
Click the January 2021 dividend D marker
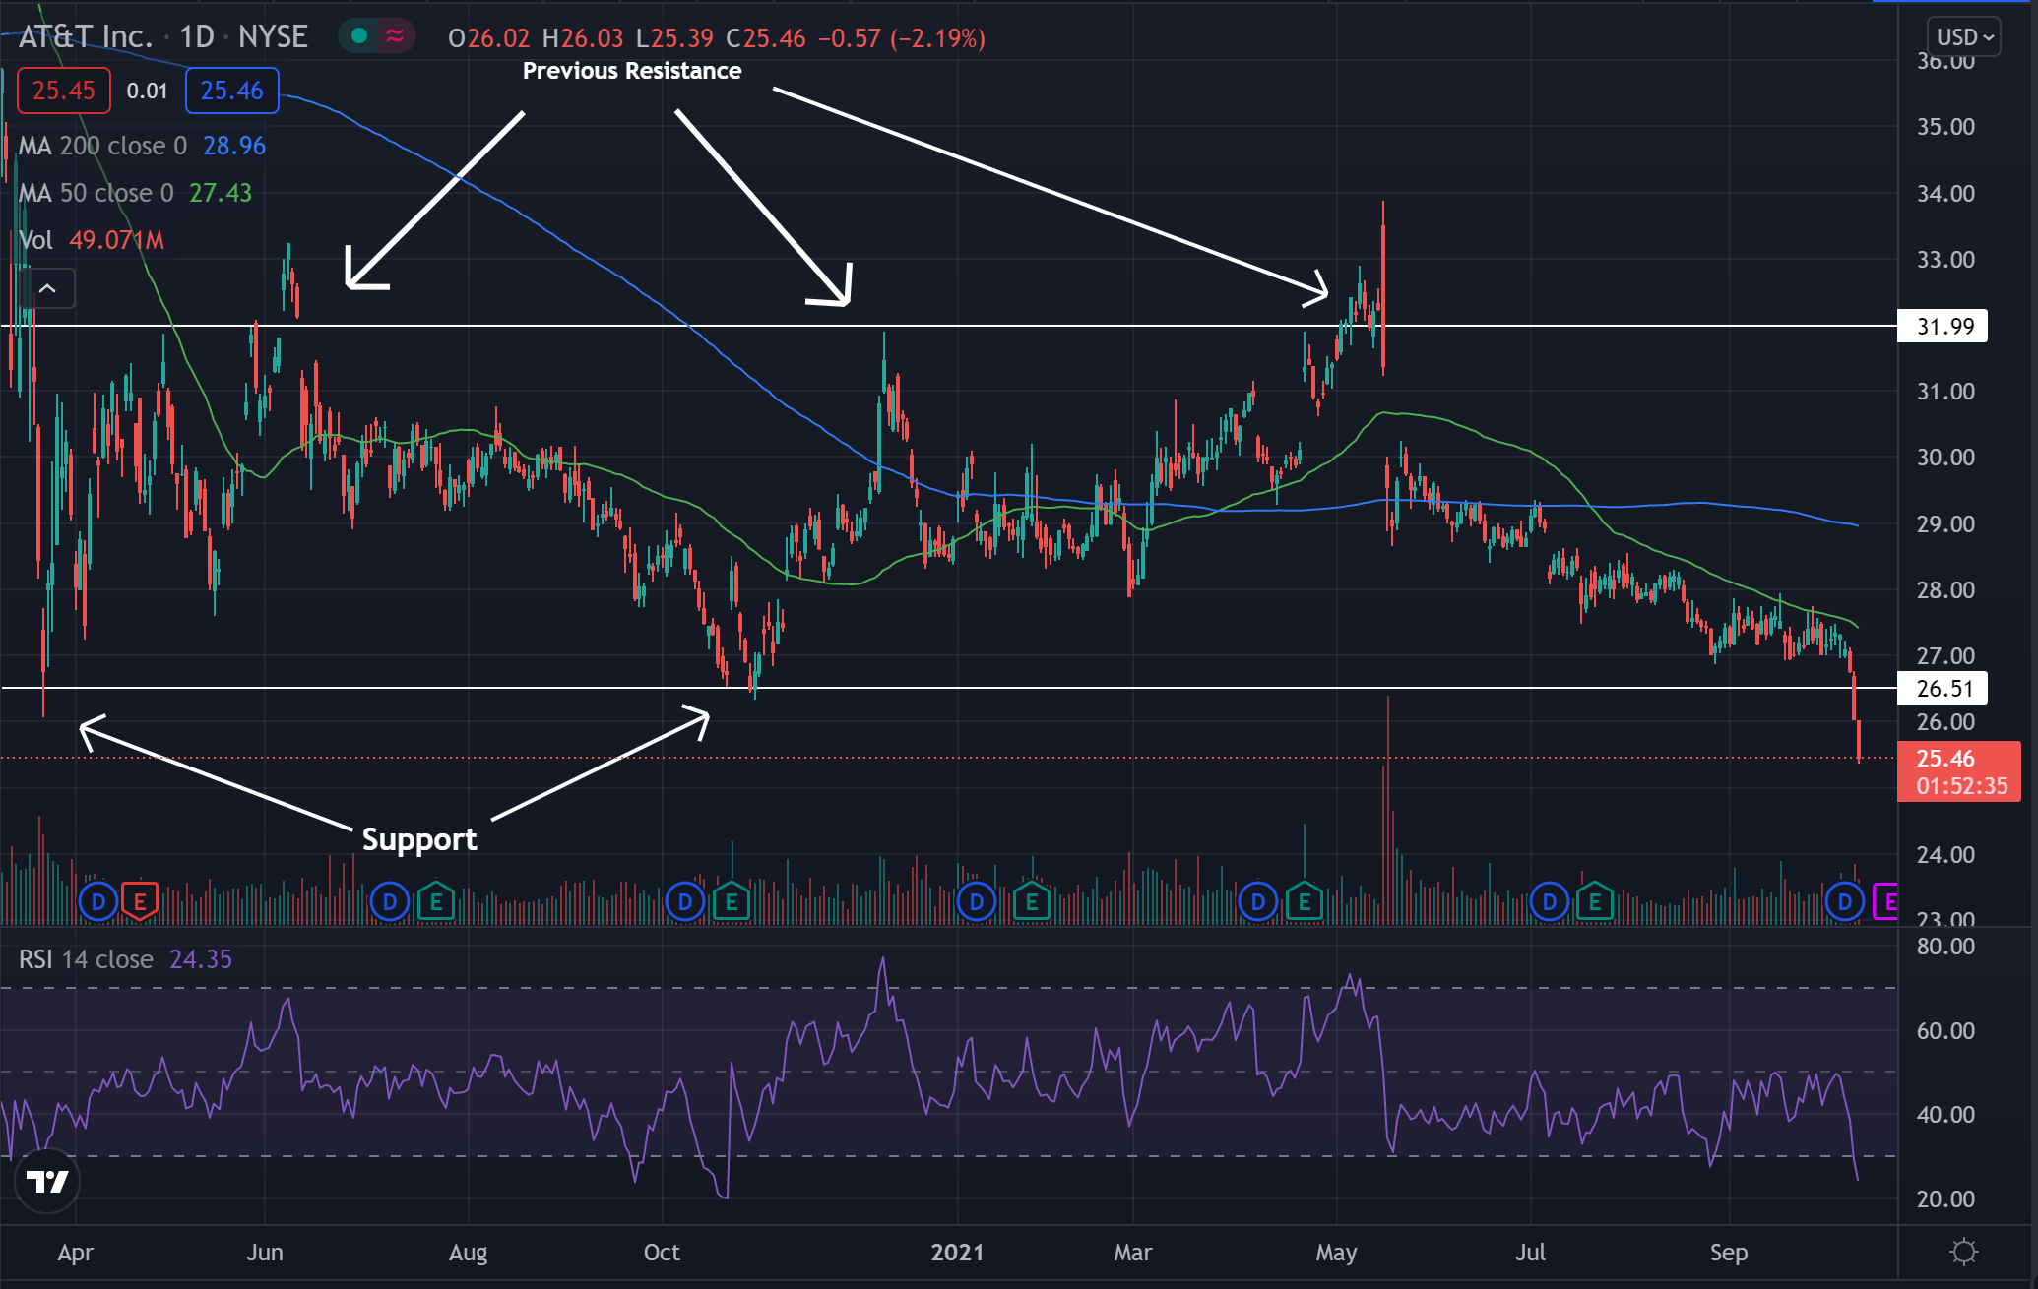(977, 901)
